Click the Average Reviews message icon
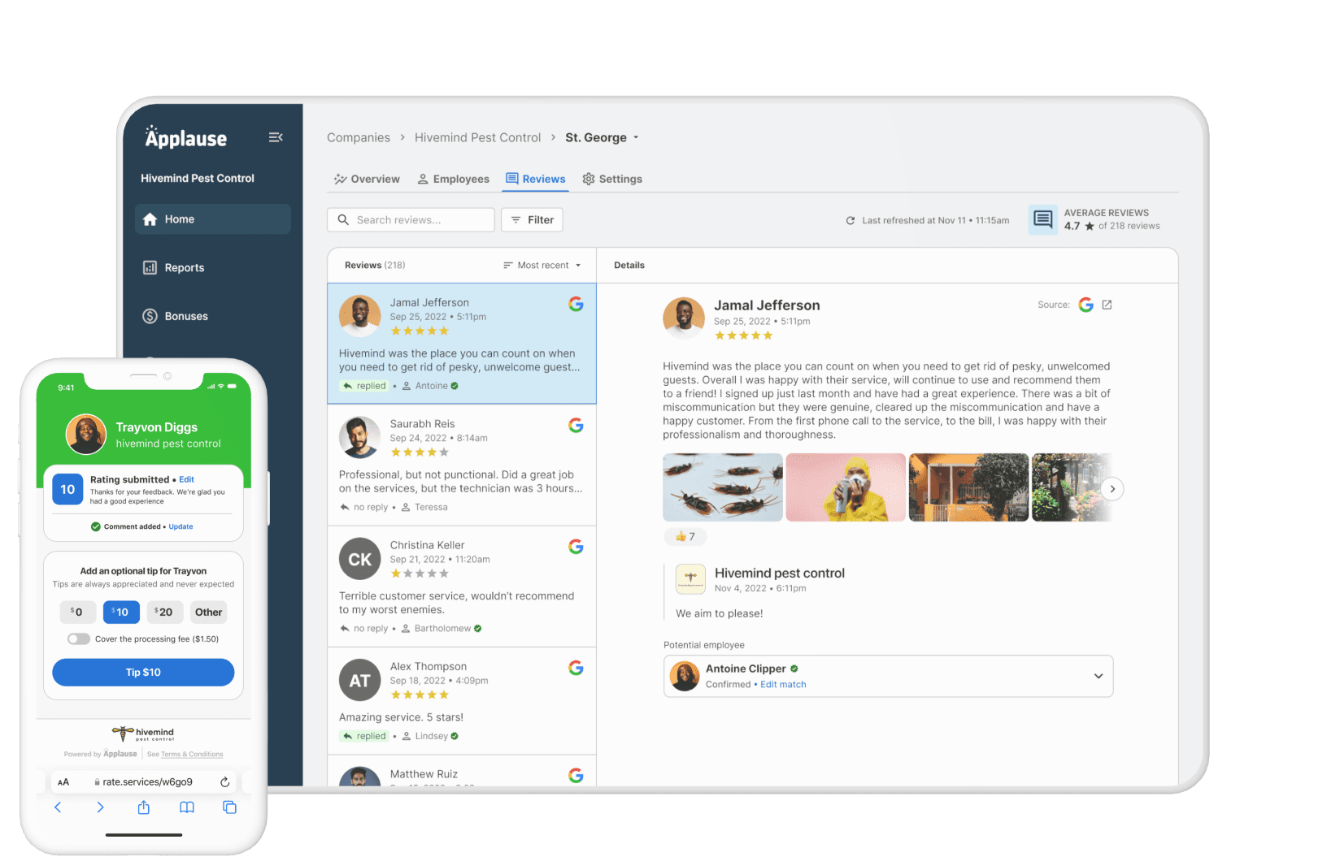 [1043, 219]
